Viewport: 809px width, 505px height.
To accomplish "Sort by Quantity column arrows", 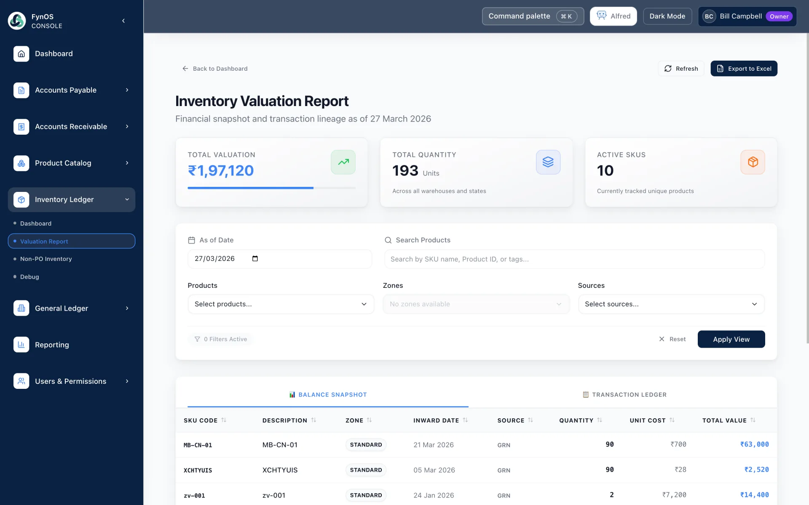I will pos(600,420).
